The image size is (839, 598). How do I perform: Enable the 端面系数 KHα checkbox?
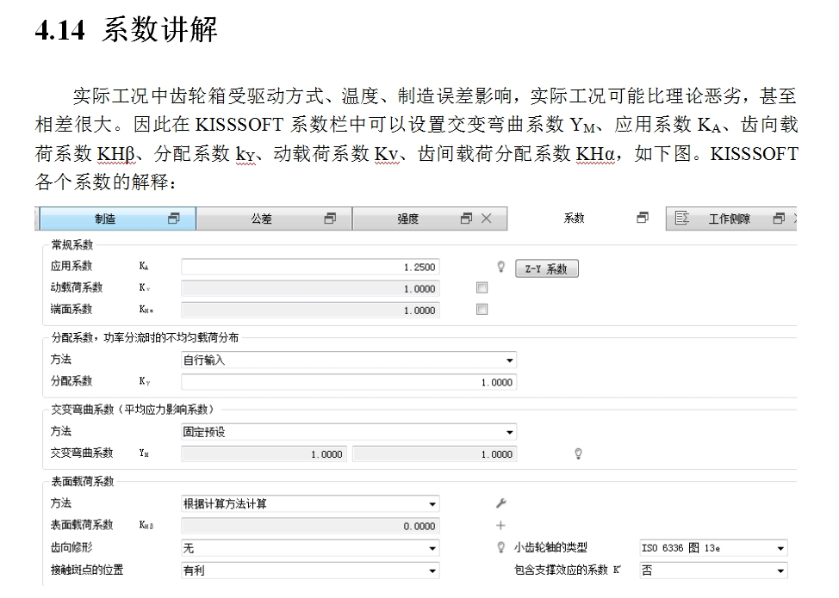[482, 310]
